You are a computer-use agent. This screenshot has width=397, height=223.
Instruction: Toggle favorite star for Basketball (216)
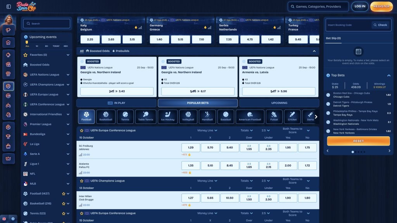[64, 204]
